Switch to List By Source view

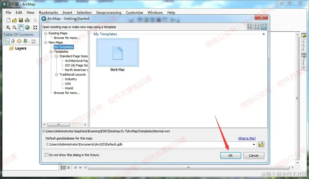coord(13,41)
